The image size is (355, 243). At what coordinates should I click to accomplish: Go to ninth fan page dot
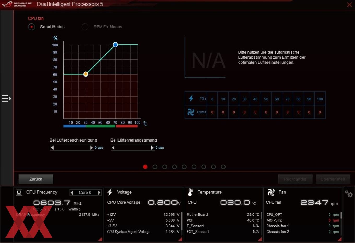pyautogui.click(x=223, y=167)
